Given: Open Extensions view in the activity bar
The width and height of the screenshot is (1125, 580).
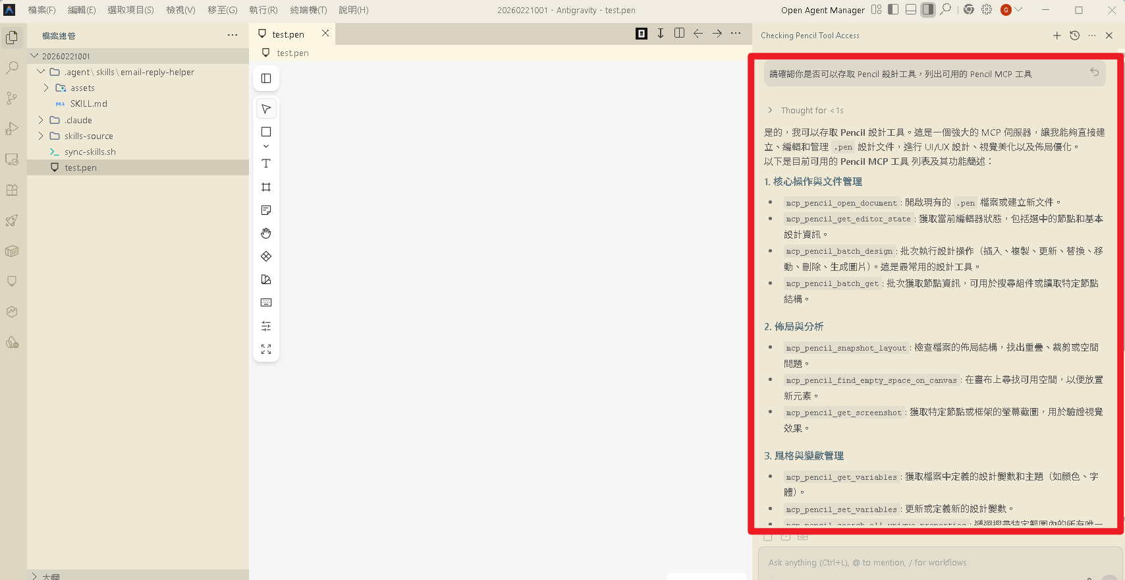Looking at the screenshot, I should pos(12,190).
